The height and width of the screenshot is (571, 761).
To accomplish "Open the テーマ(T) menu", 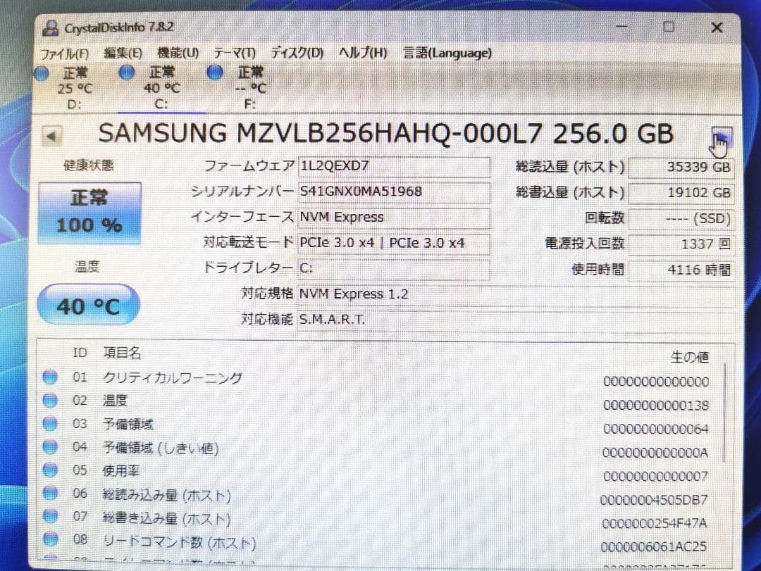I will pos(235,54).
